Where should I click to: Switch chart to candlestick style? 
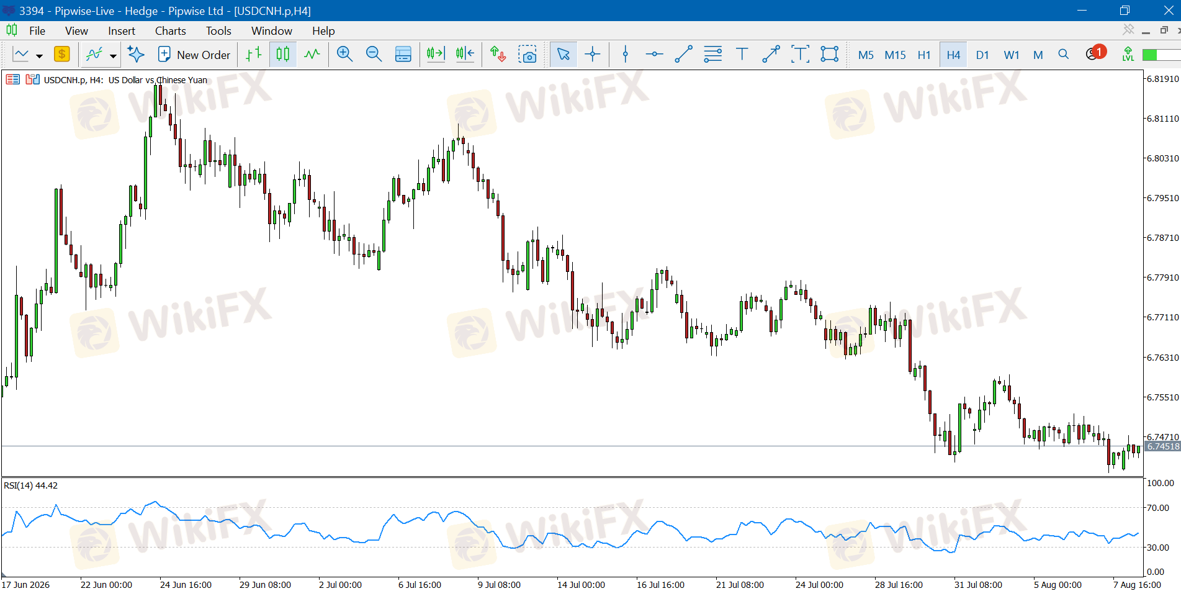[283, 55]
